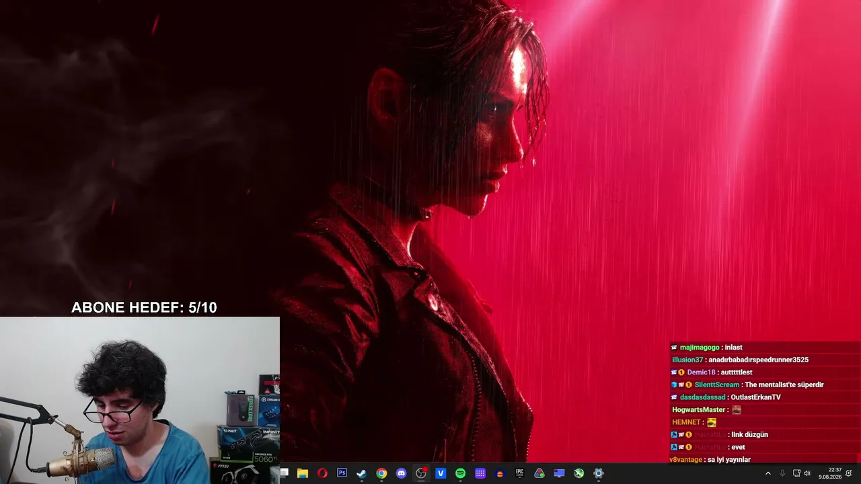Image resolution: width=861 pixels, height=484 pixels.
Task: Click the message 'The mentalist'te süperdir'
Action: pos(784,385)
